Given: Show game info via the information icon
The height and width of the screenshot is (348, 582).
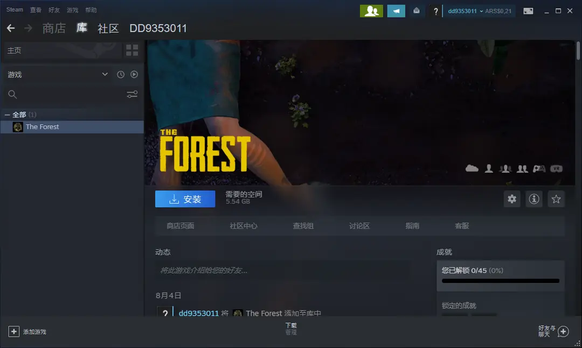Looking at the screenshot, I should coord(534,199).
